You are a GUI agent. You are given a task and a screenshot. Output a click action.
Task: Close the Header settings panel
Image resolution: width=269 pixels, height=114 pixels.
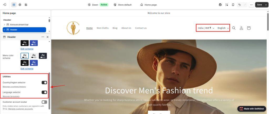coord(48,37)
